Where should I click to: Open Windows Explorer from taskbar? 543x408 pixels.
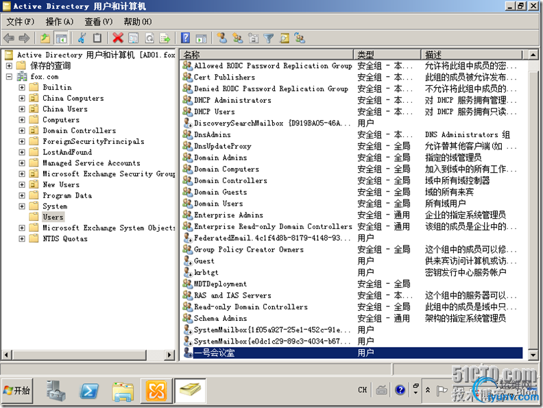point(123,391)
